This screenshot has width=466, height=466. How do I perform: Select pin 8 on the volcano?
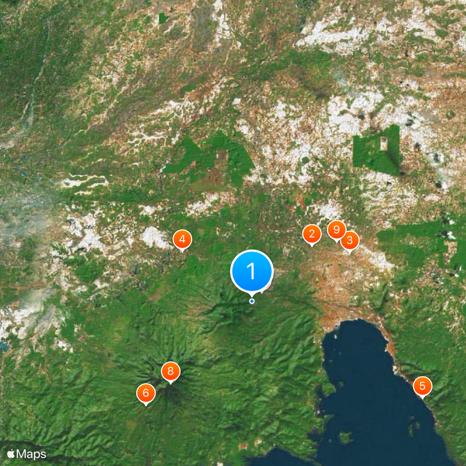coord(170,371)
